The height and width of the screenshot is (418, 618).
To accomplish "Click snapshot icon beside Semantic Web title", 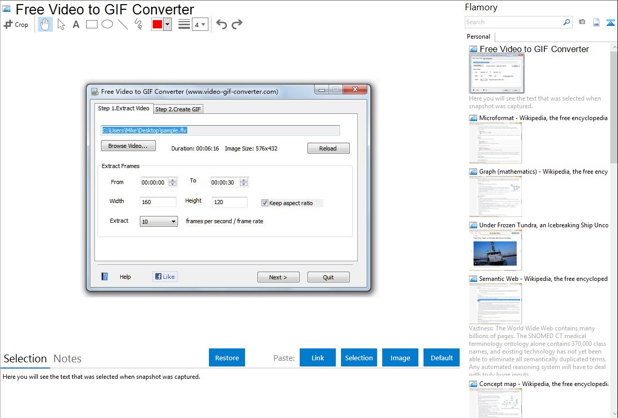I will tap(473, 279).
